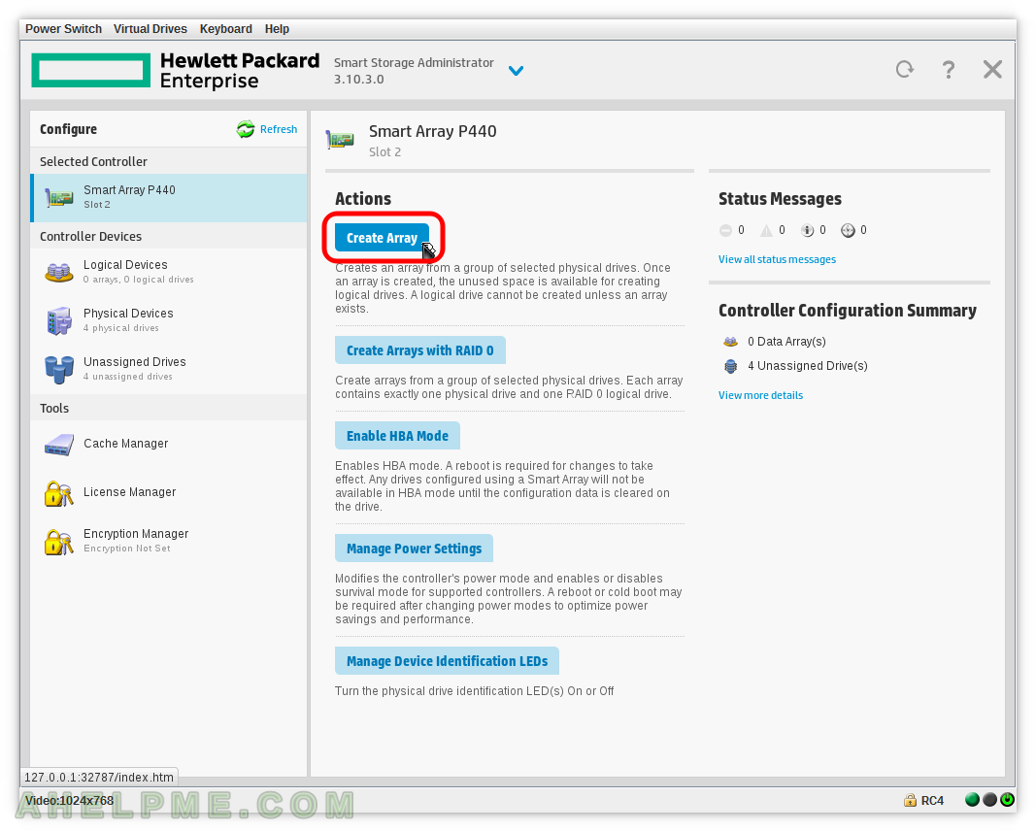Viewport: 1036px width, 832px height.
Task: Open the Virtual Drives menu
Action: [150, 29]
